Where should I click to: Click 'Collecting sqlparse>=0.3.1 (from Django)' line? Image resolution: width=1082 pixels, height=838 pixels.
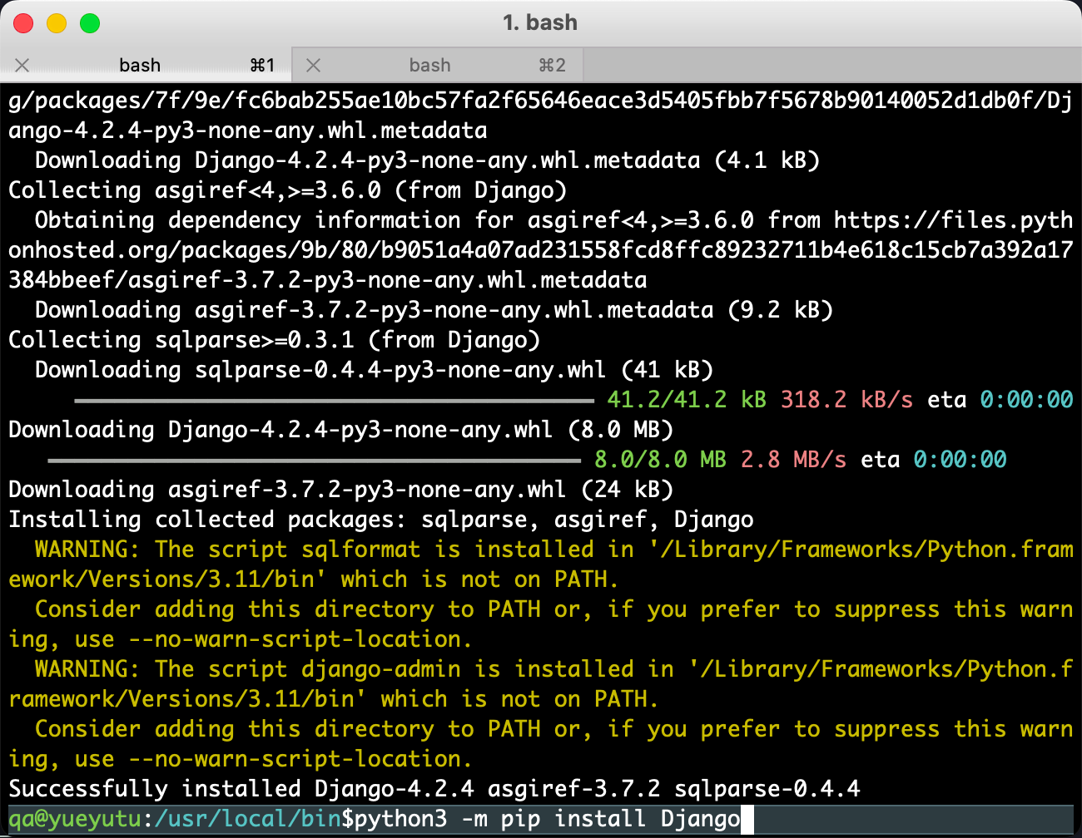coord(275,340)
